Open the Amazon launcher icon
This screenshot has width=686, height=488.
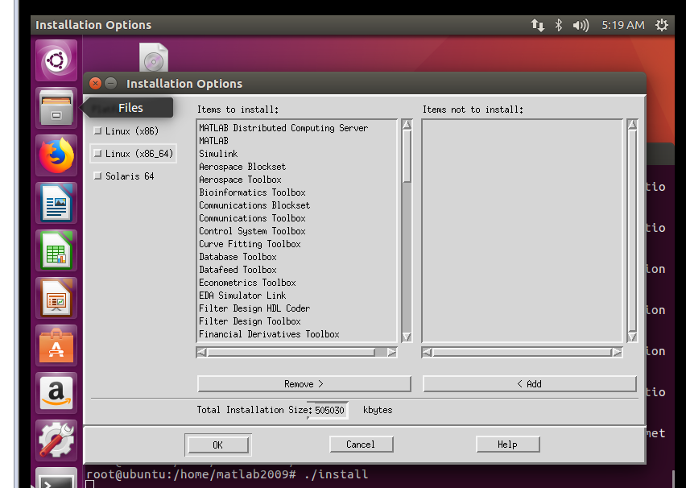[56, 393]
